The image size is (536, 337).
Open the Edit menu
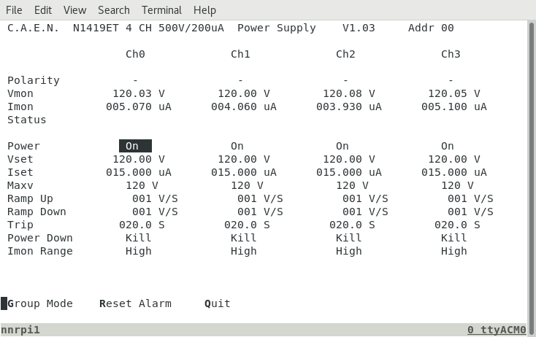[43, 10]
